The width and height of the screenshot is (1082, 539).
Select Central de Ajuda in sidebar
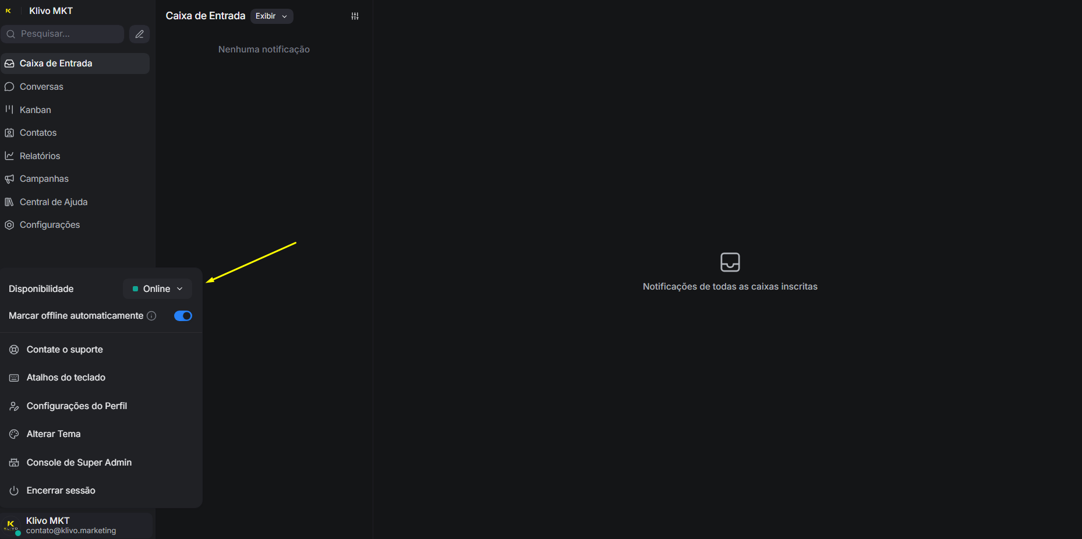click(x=75, y=202)
